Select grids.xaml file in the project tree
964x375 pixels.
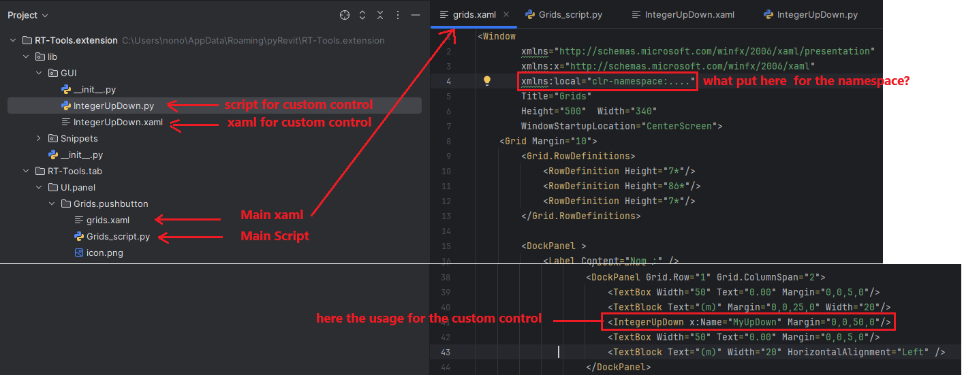point(108,220)
